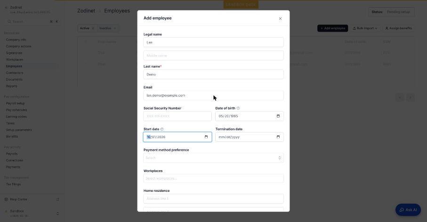Open the Payment method preference dropdown

(214, 158)
